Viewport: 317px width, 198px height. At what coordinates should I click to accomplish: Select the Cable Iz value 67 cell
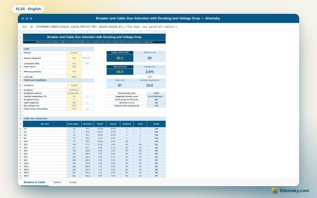(120, 86)
